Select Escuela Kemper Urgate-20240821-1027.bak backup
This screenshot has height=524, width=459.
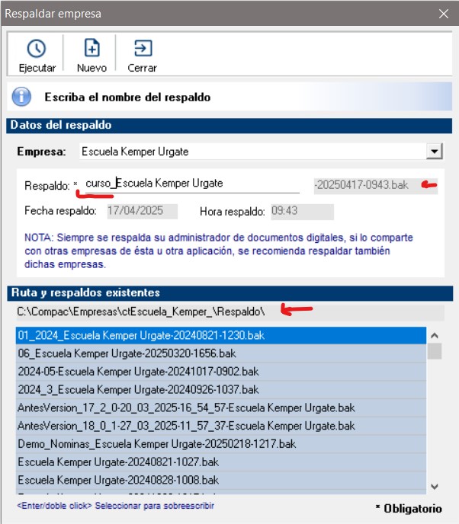pos(118,462)
